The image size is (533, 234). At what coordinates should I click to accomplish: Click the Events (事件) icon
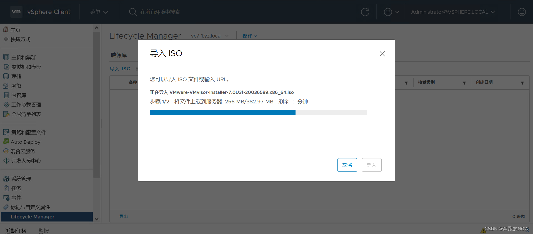(x=6, y=198)
